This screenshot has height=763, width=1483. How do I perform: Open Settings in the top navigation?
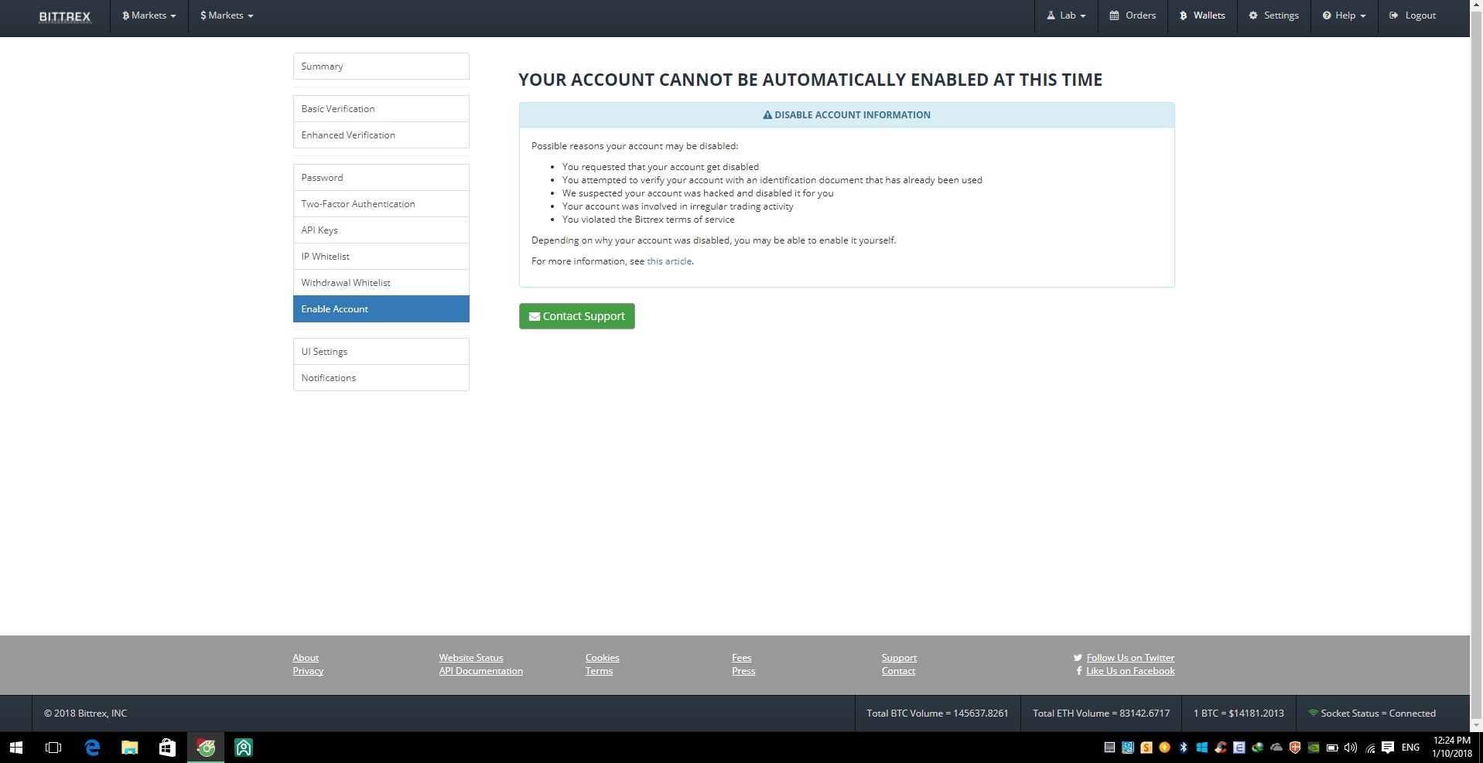pos(1273,15)
